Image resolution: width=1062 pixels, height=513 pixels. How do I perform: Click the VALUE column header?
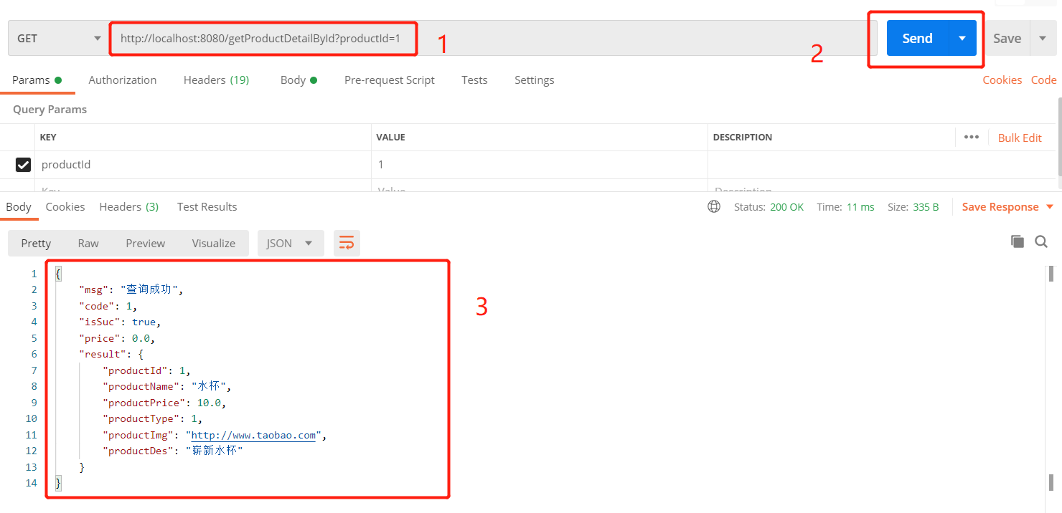point(391,138)
